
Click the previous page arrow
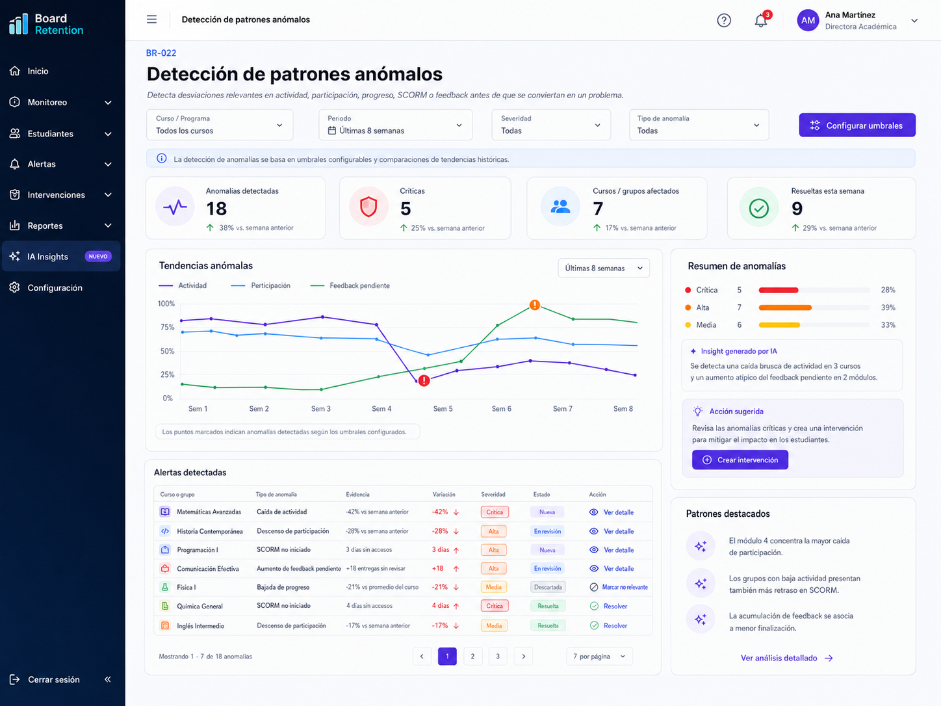(422, 657)
